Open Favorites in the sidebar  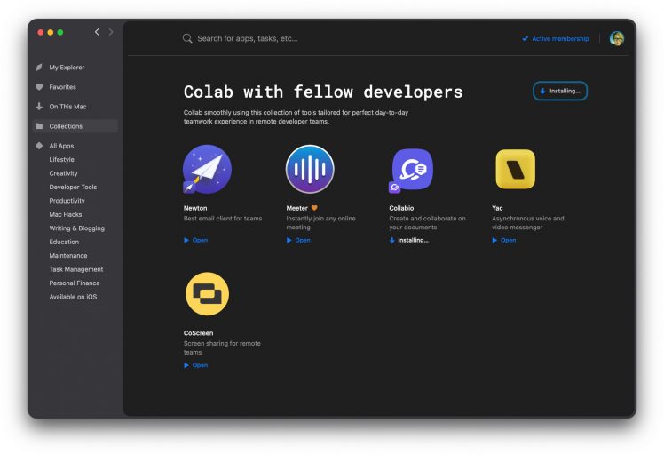(x=62, y=87)
